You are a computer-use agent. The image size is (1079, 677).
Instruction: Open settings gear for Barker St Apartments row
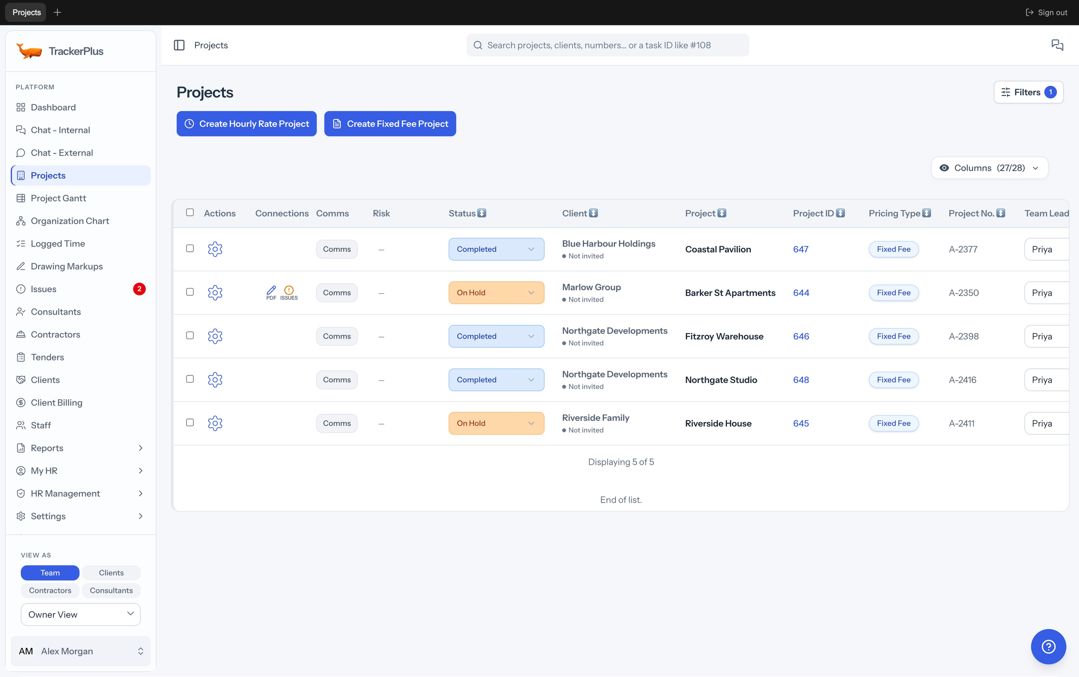215,293
